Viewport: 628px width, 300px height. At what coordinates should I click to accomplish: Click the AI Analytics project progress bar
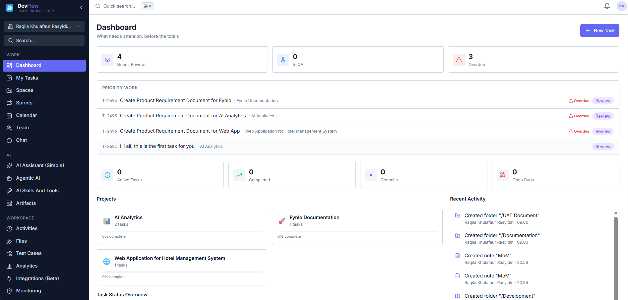pyautogui.click(x=182, y=231)
